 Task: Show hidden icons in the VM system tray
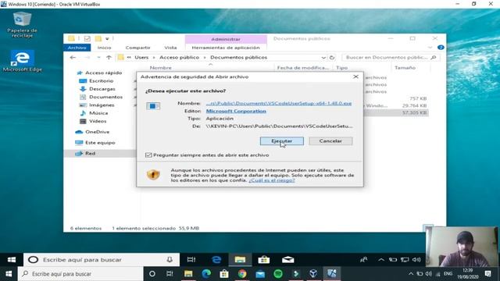click(381, 260)
